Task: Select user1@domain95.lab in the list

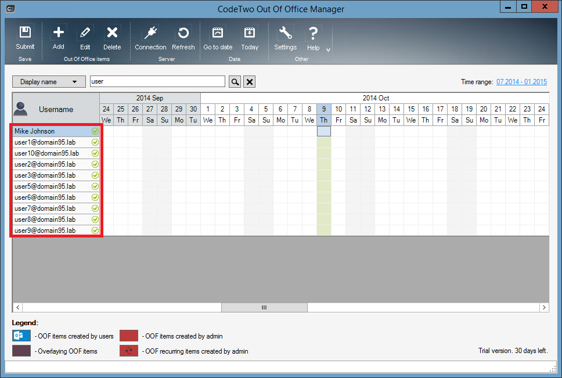Action: tap(56, 142)
